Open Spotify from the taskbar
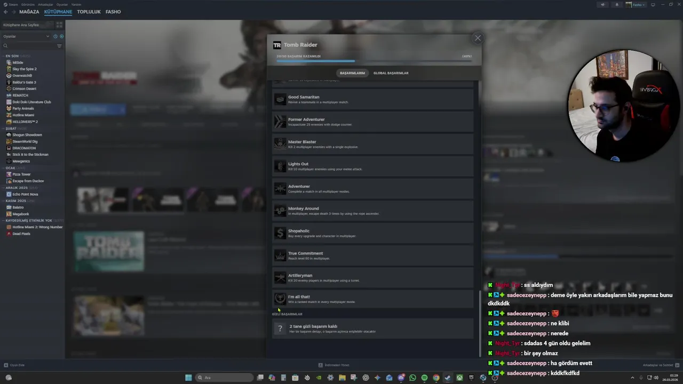Image resolution: width=683 pixels, height=384 pixels. click(424, 378)
